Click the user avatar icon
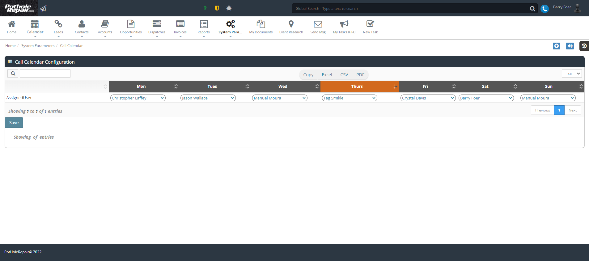This screenshot has height=261, width=589. tap(578, 8)
